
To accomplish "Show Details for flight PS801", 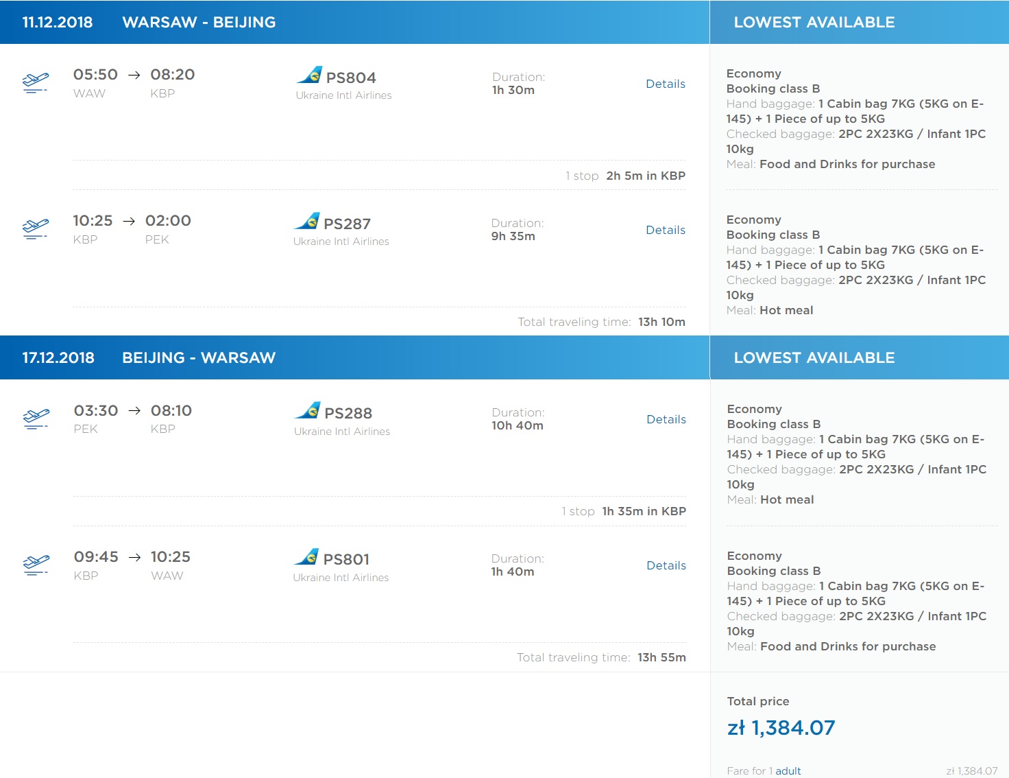I will [666, 565].
